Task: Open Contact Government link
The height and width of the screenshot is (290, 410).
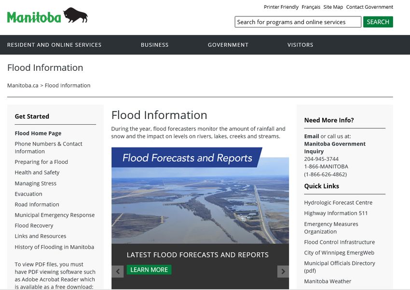Action: [369, 7]
